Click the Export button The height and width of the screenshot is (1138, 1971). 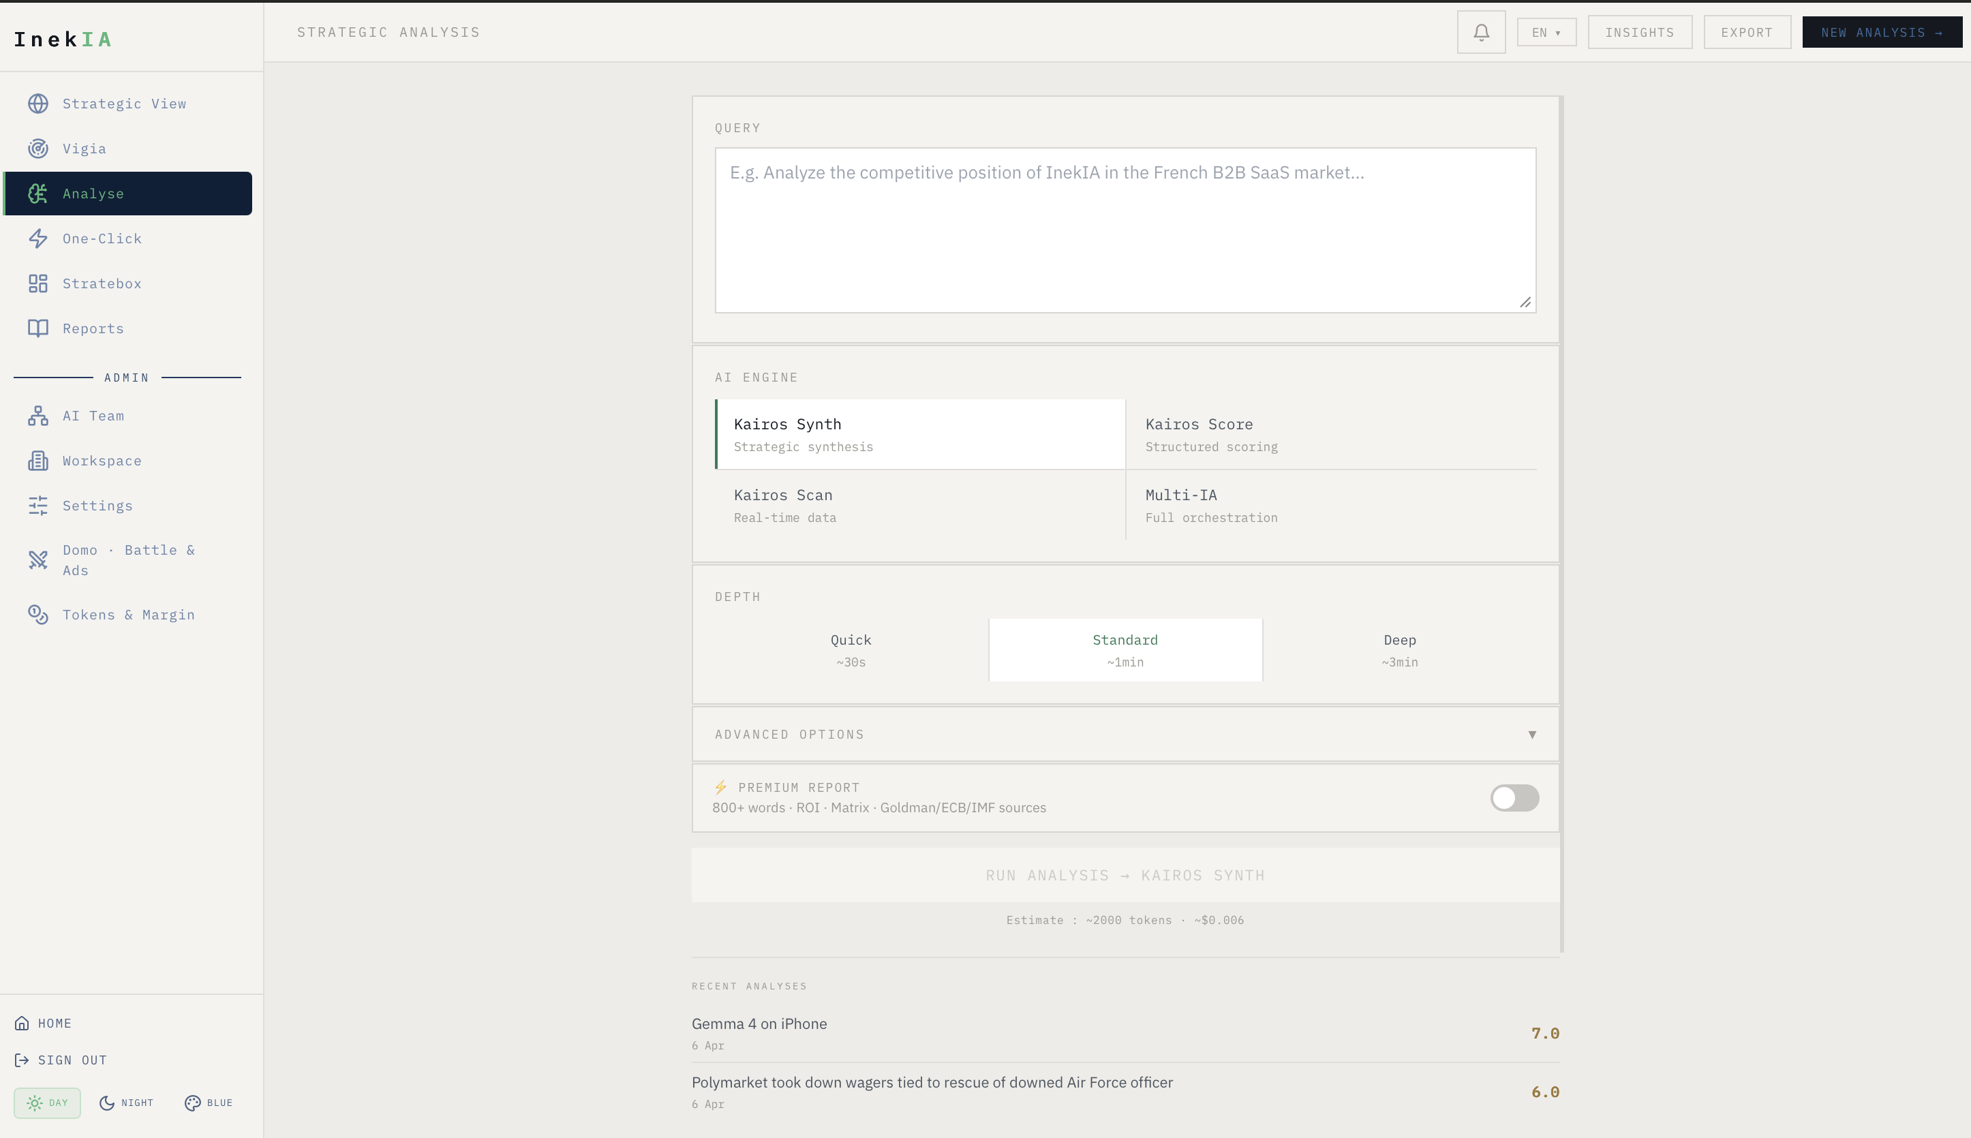click(1746, 32)
